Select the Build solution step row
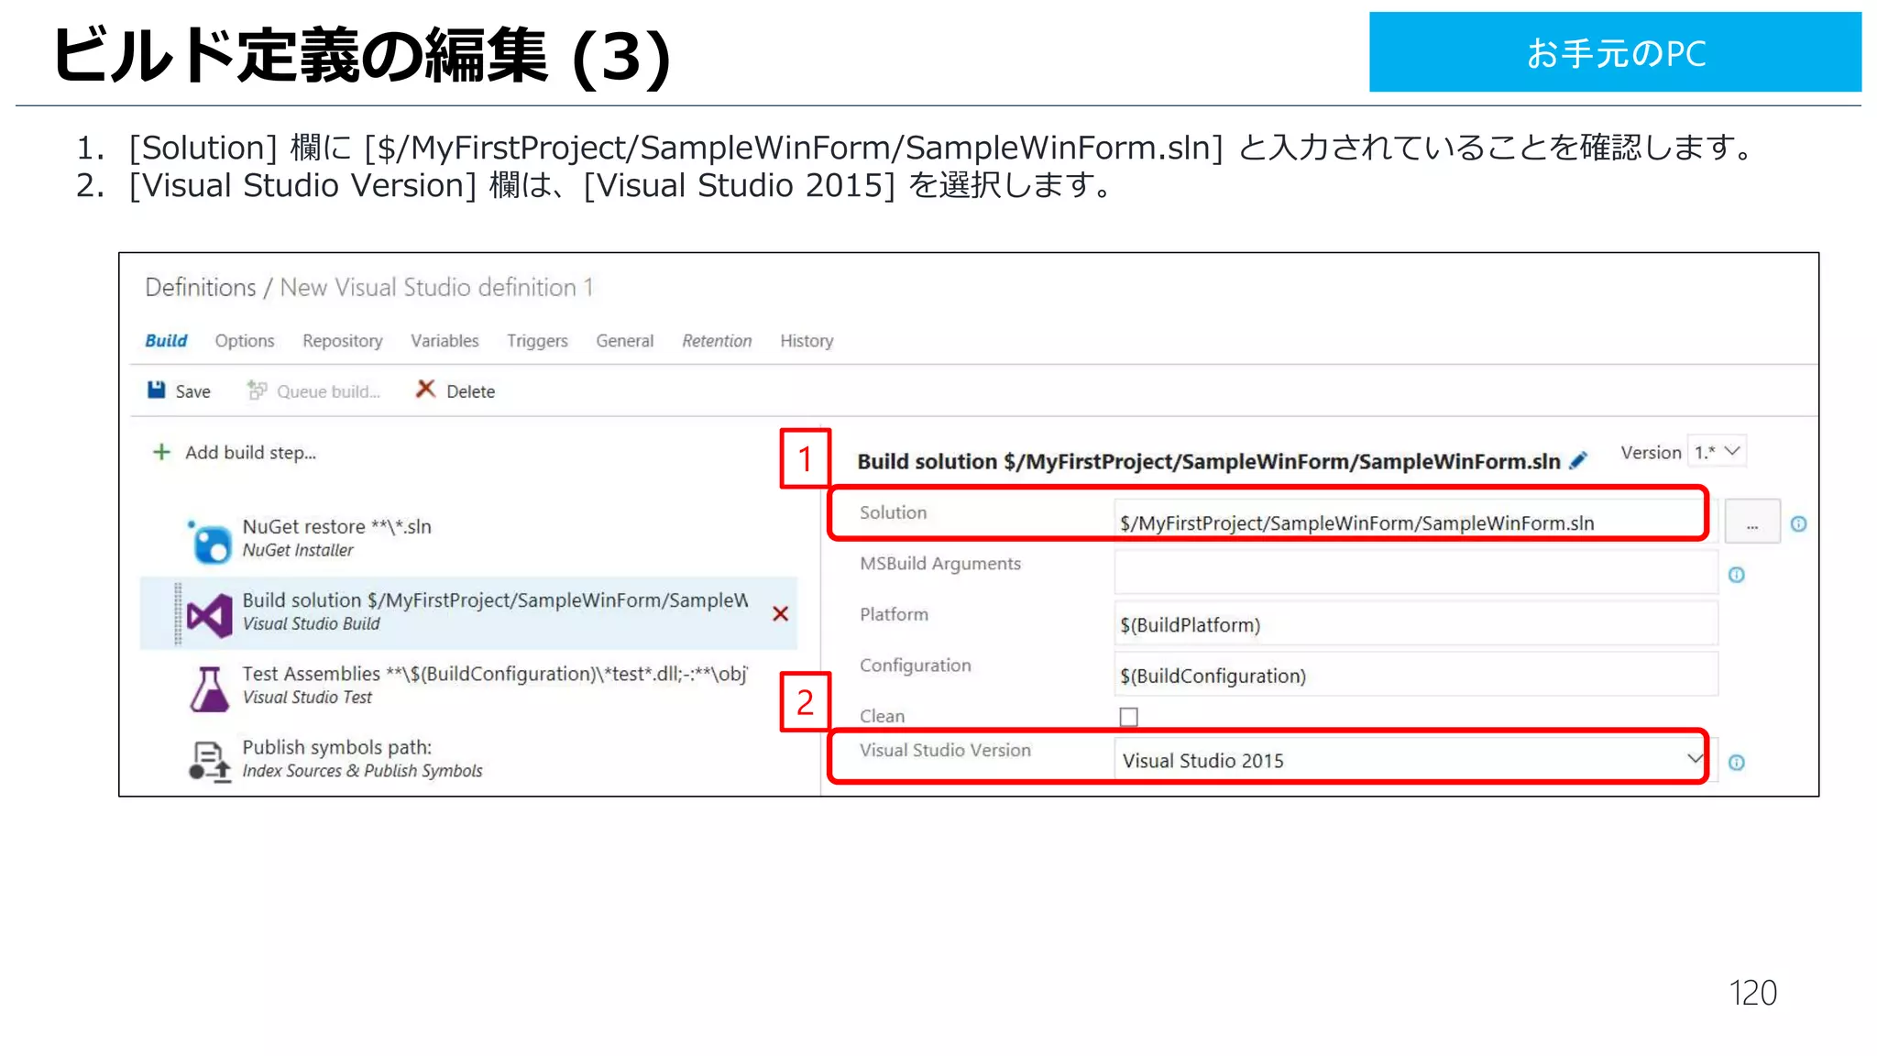 coord(467,612)
